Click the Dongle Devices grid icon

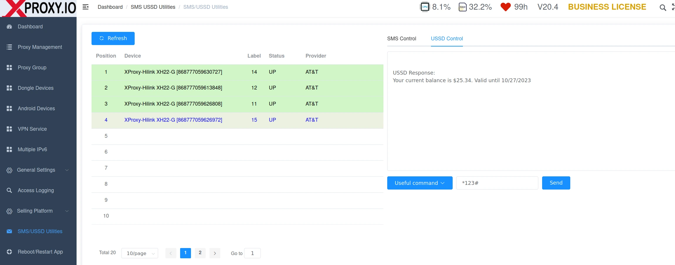tap(9, 88)
